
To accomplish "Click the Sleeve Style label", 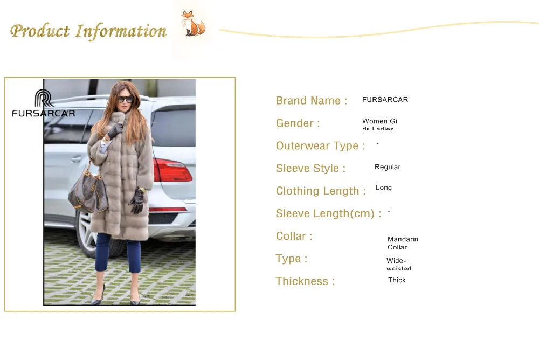I will [x=310, y=169].
